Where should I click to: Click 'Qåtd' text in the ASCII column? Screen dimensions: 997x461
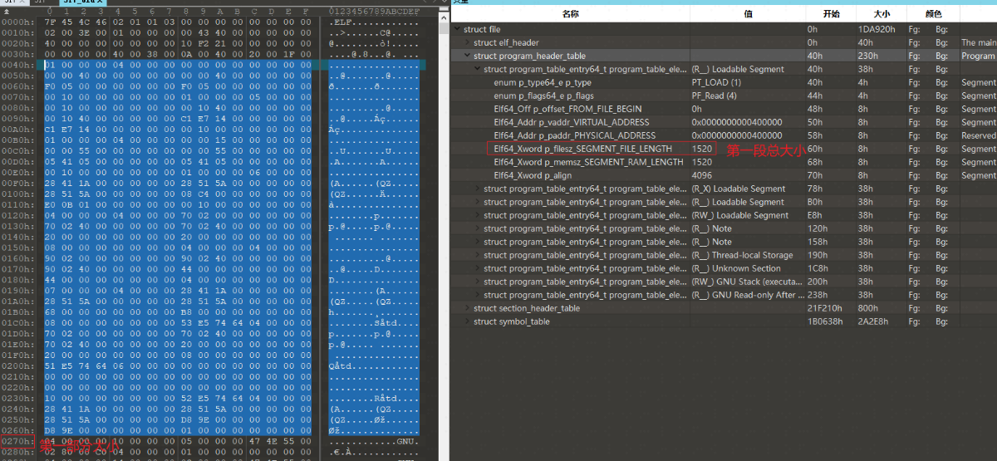click(341, 365)
